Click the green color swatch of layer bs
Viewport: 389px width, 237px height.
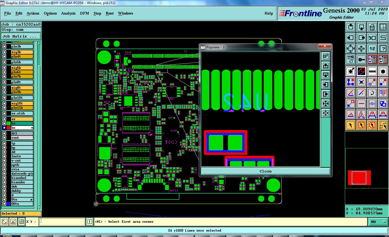9,123
